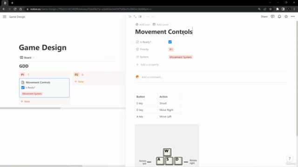
Task: Close the side peek with double chevron
Action: pos(130,17)
